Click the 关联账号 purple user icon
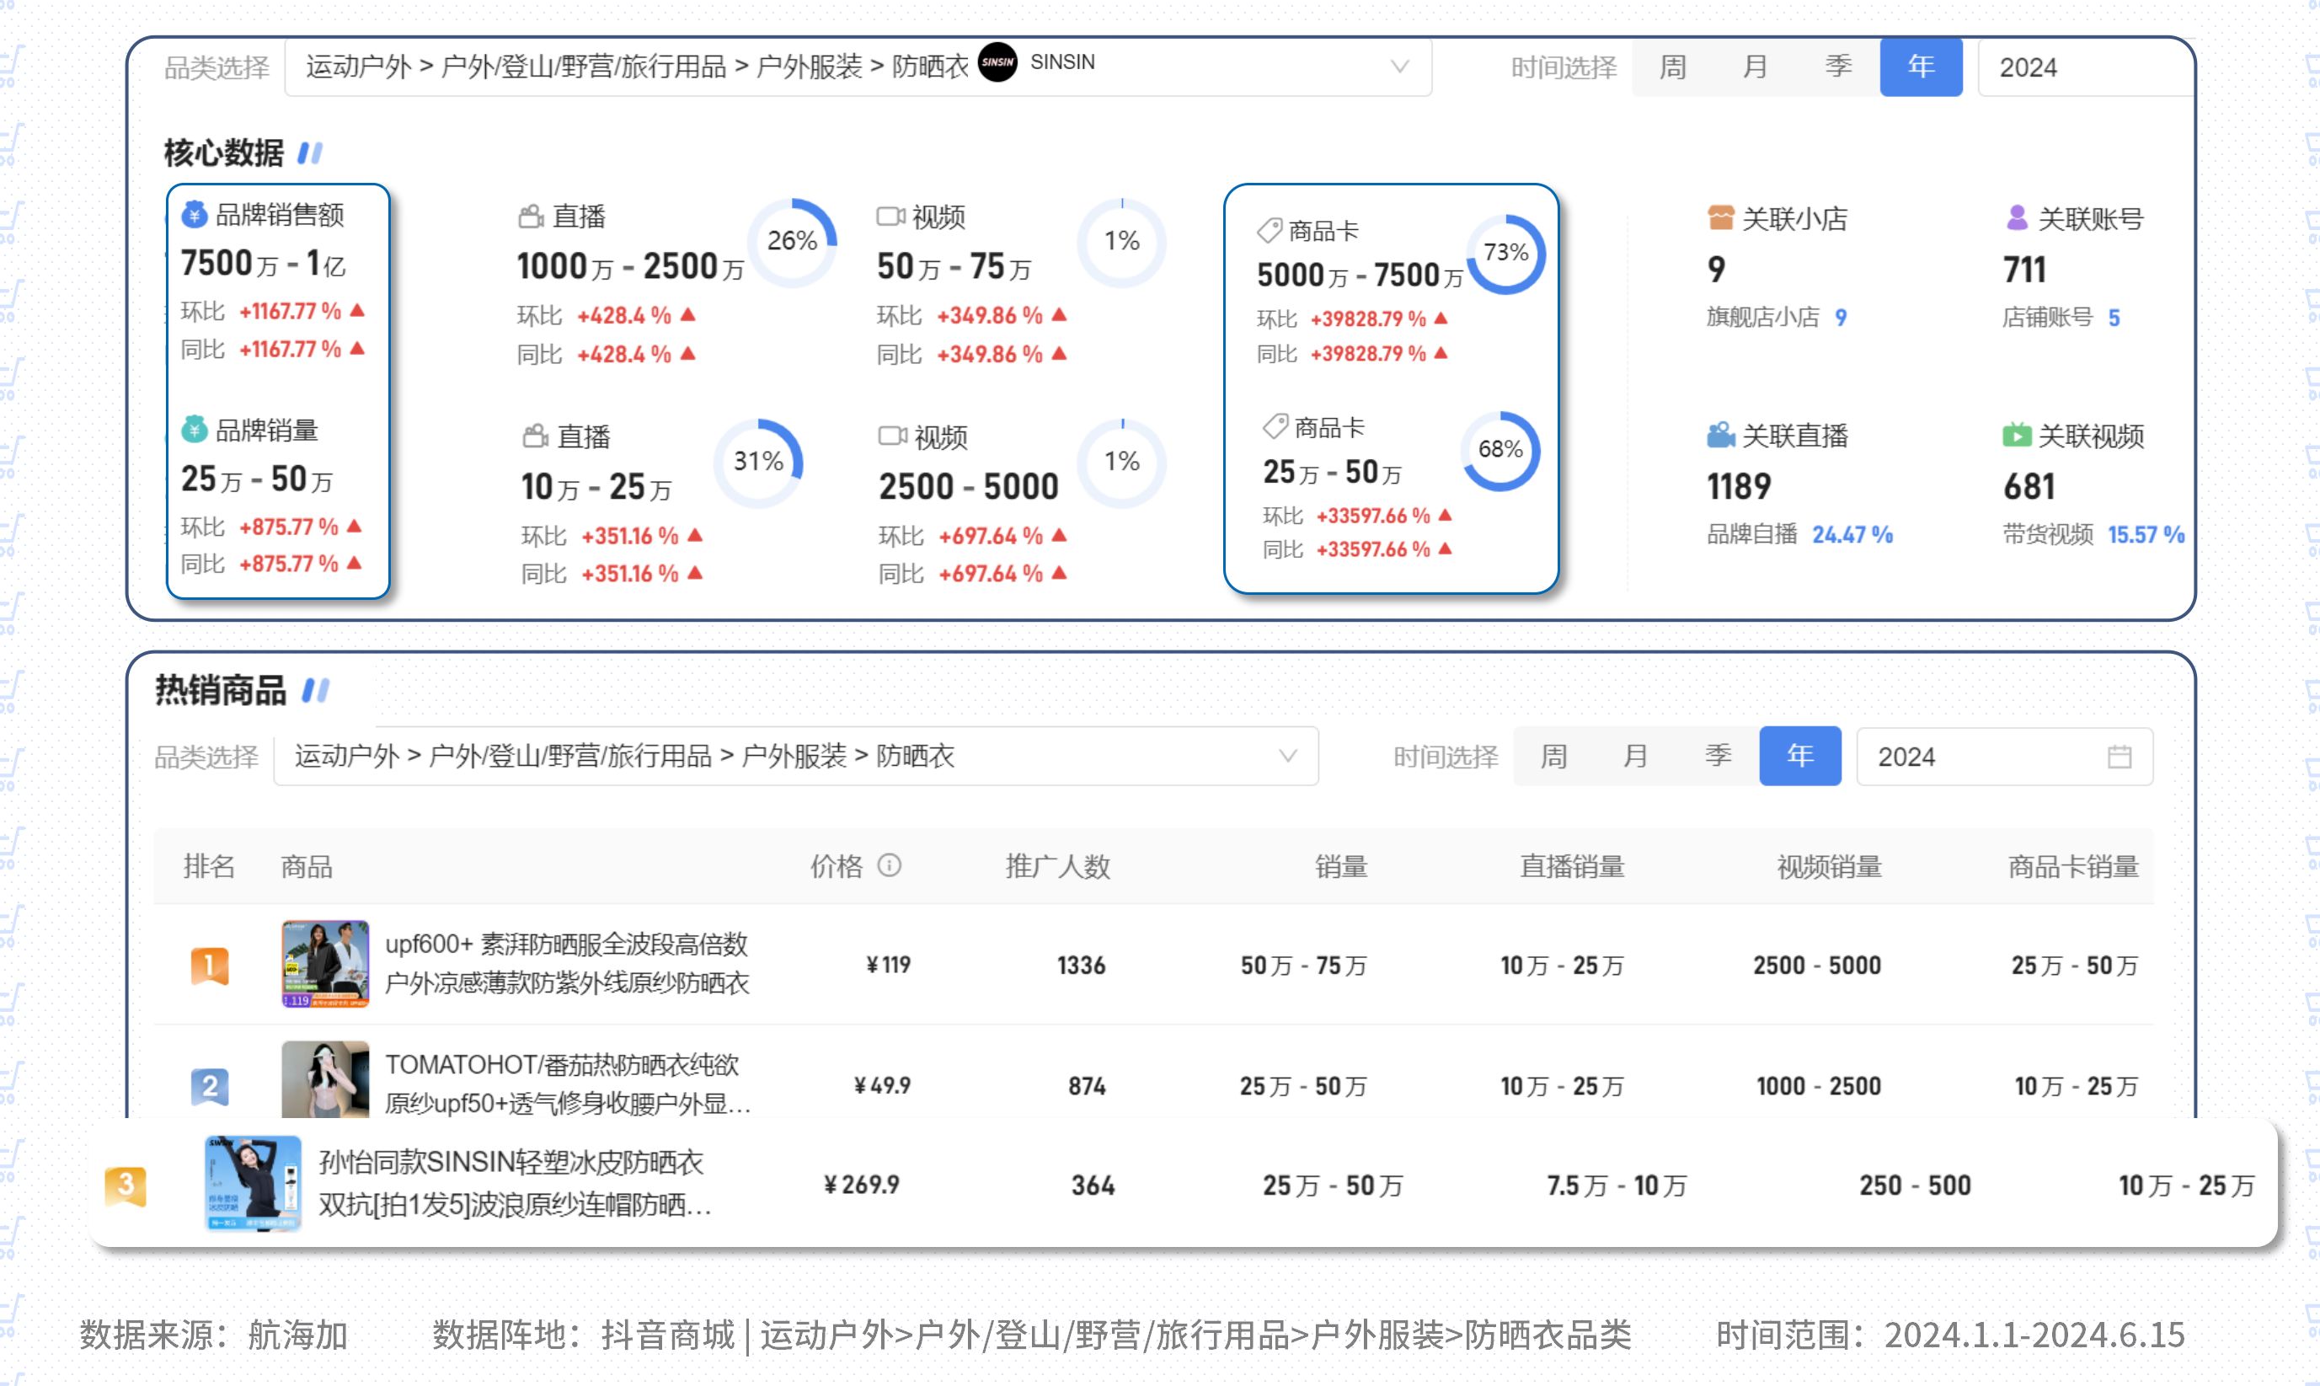The image size is (2320, 1386). coord(2017,217)
